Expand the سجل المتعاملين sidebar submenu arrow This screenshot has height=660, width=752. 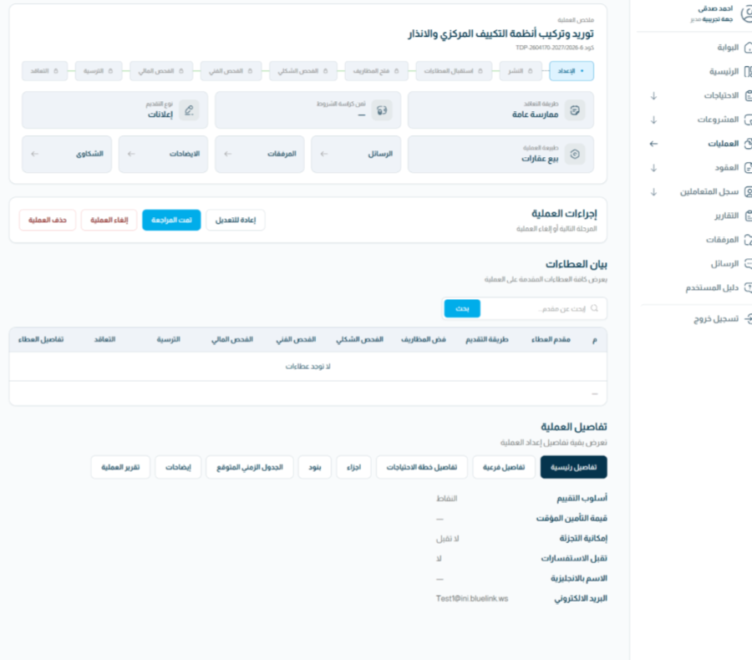653,192
